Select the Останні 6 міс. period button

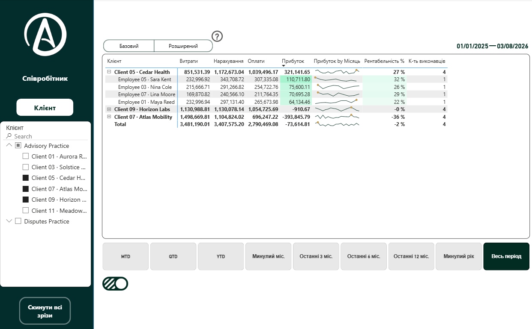pos(364,256)
